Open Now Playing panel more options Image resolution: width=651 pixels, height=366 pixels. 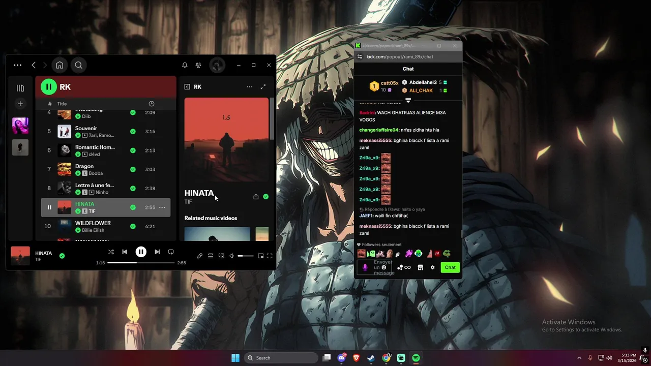coord(249,87)
